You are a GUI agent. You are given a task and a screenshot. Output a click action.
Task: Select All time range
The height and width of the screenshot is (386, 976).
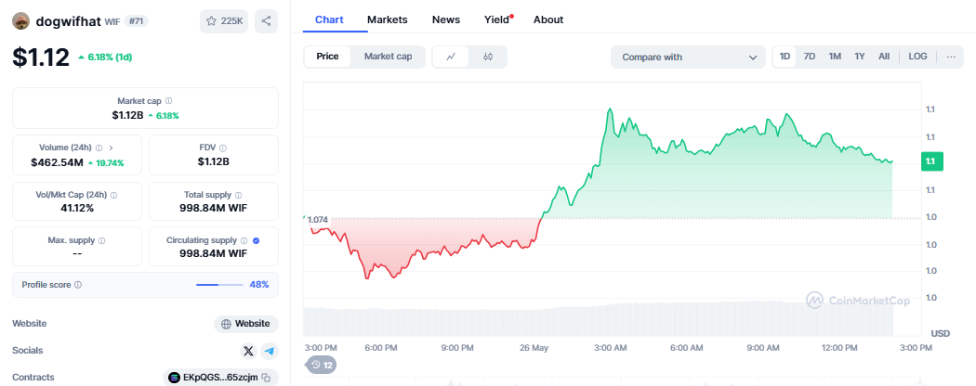[x=884, y=57]
